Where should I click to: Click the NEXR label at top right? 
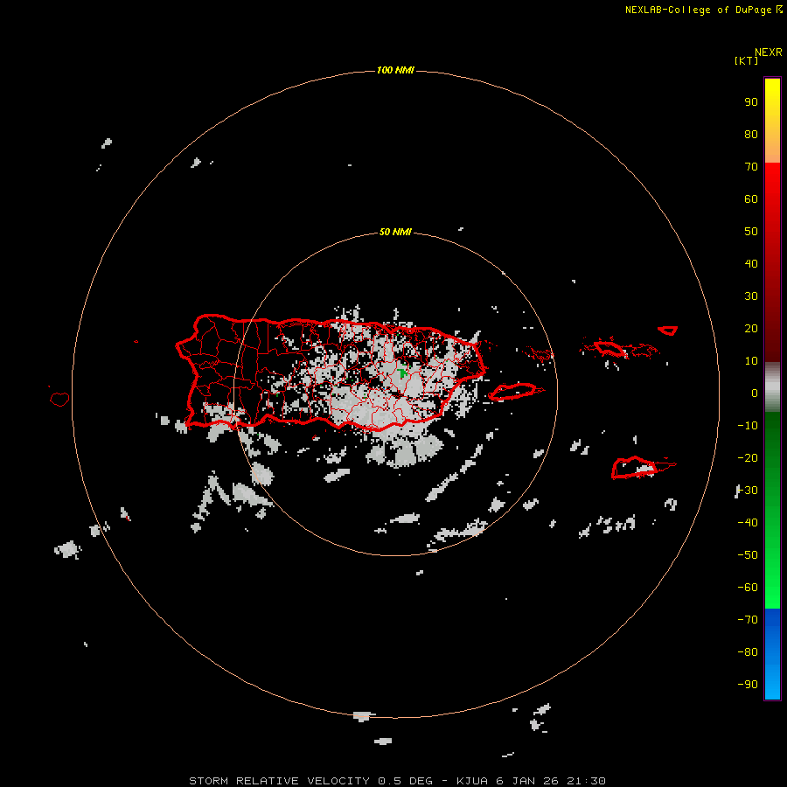pyautogui.click(x=769, y=52)
